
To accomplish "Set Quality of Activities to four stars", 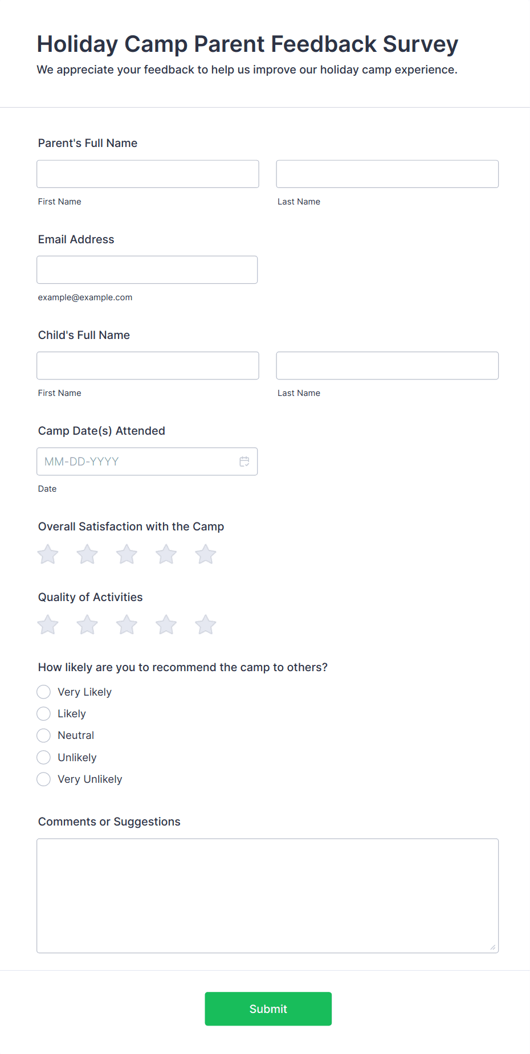I will point(166,625).
